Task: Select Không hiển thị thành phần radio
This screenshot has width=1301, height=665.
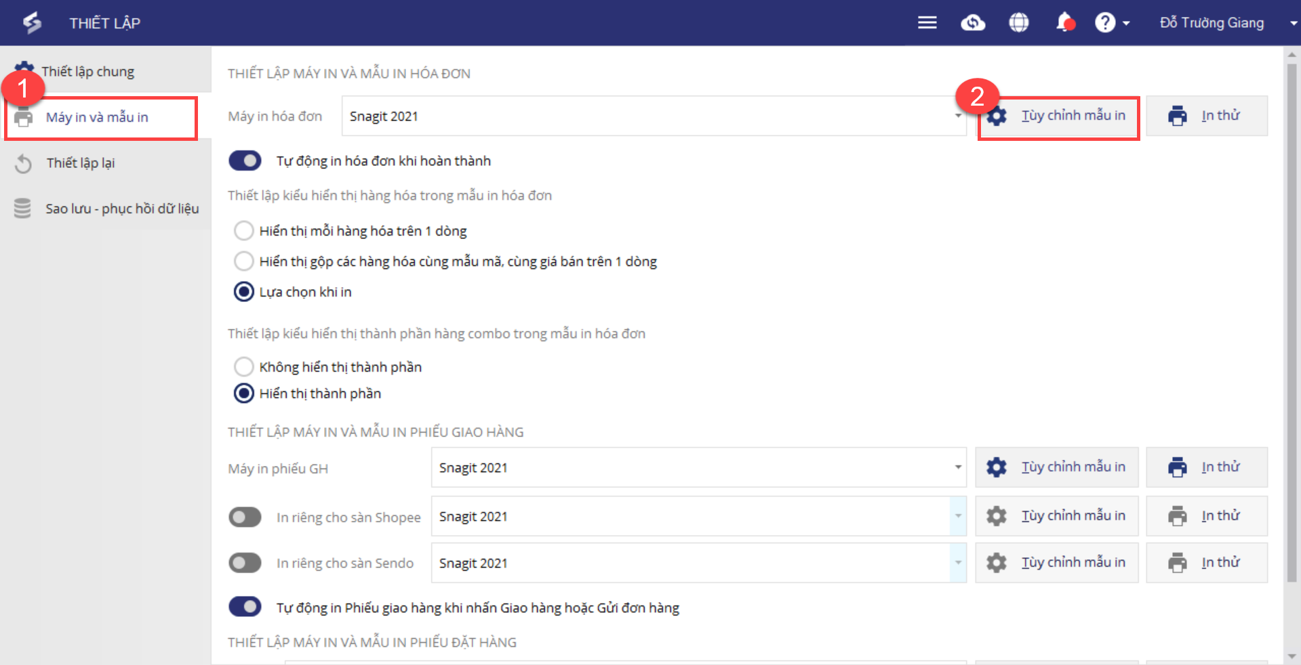Action: tap(243, 367)
